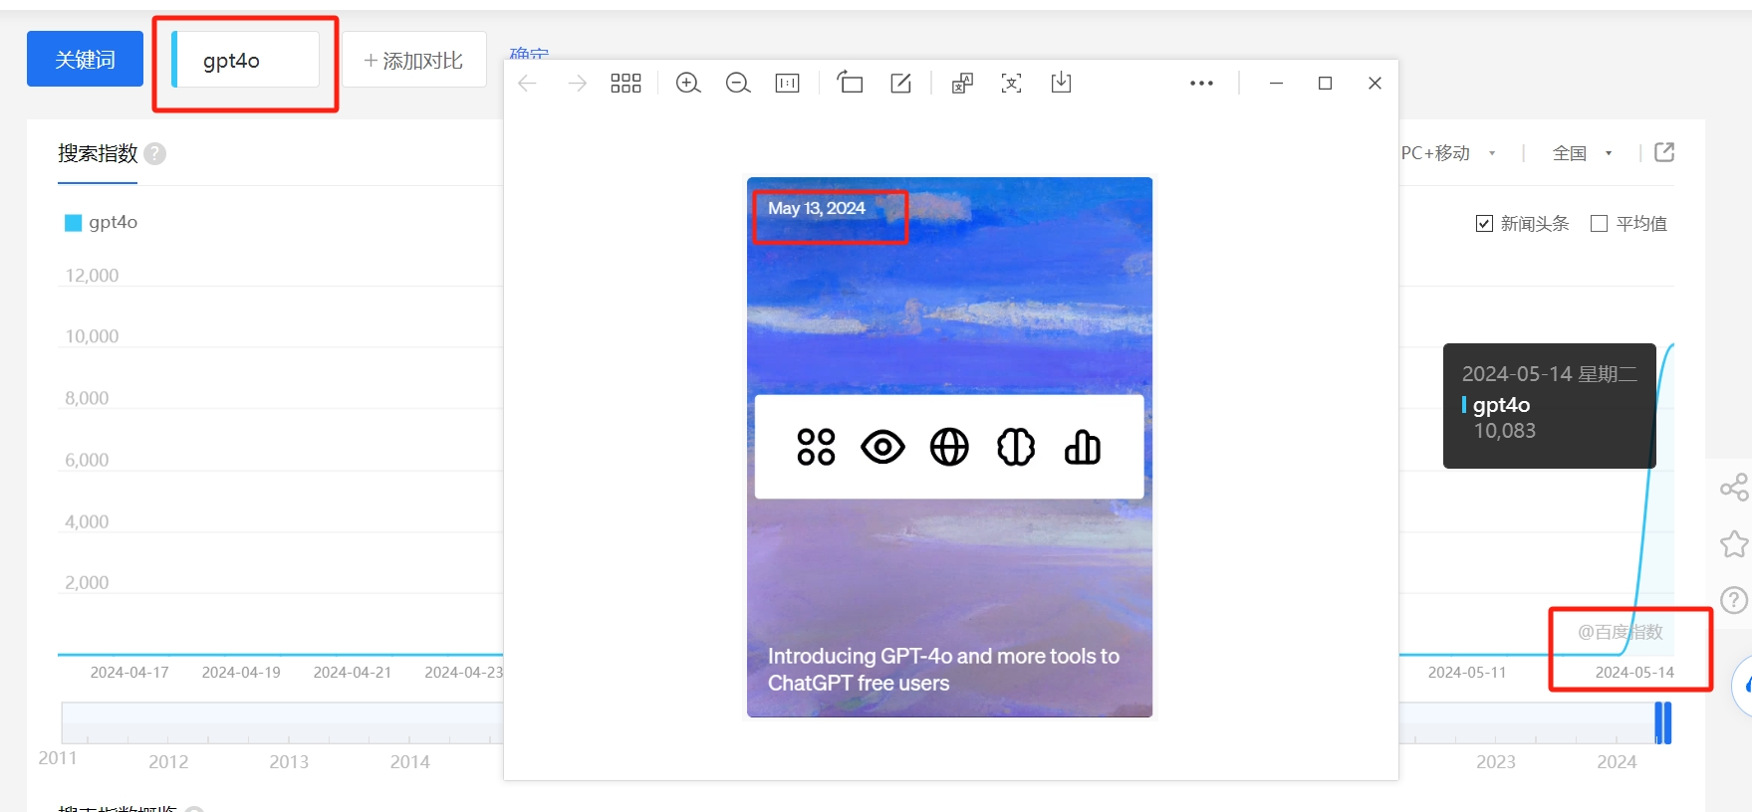Toggle the 新闻头条 checkbox
Screen dimensions: 1752x812
coord(1484,224)
